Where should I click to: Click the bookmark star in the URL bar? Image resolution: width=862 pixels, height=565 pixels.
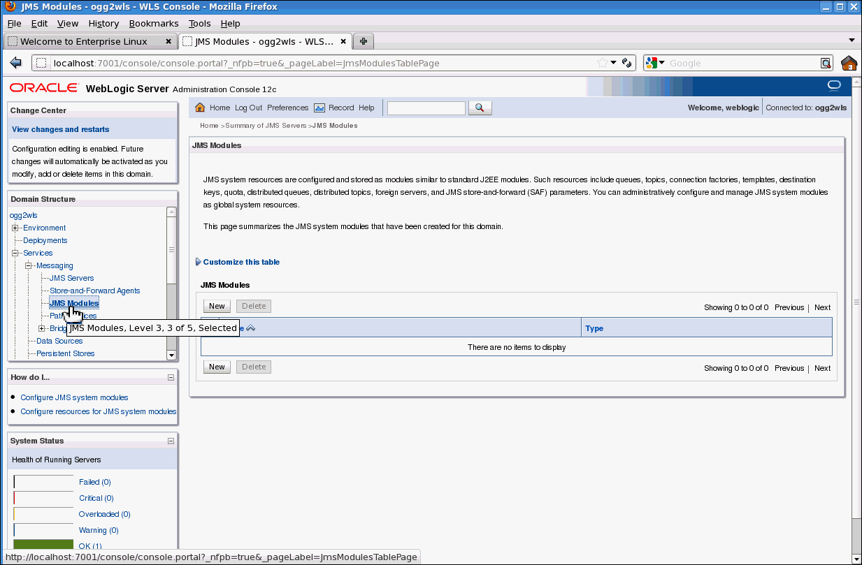tap(602, 63)
